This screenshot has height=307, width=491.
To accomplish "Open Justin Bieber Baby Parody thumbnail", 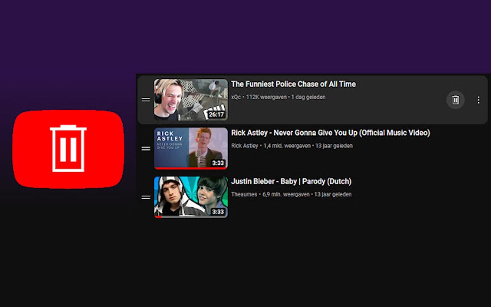I will (x=191, y=197).
